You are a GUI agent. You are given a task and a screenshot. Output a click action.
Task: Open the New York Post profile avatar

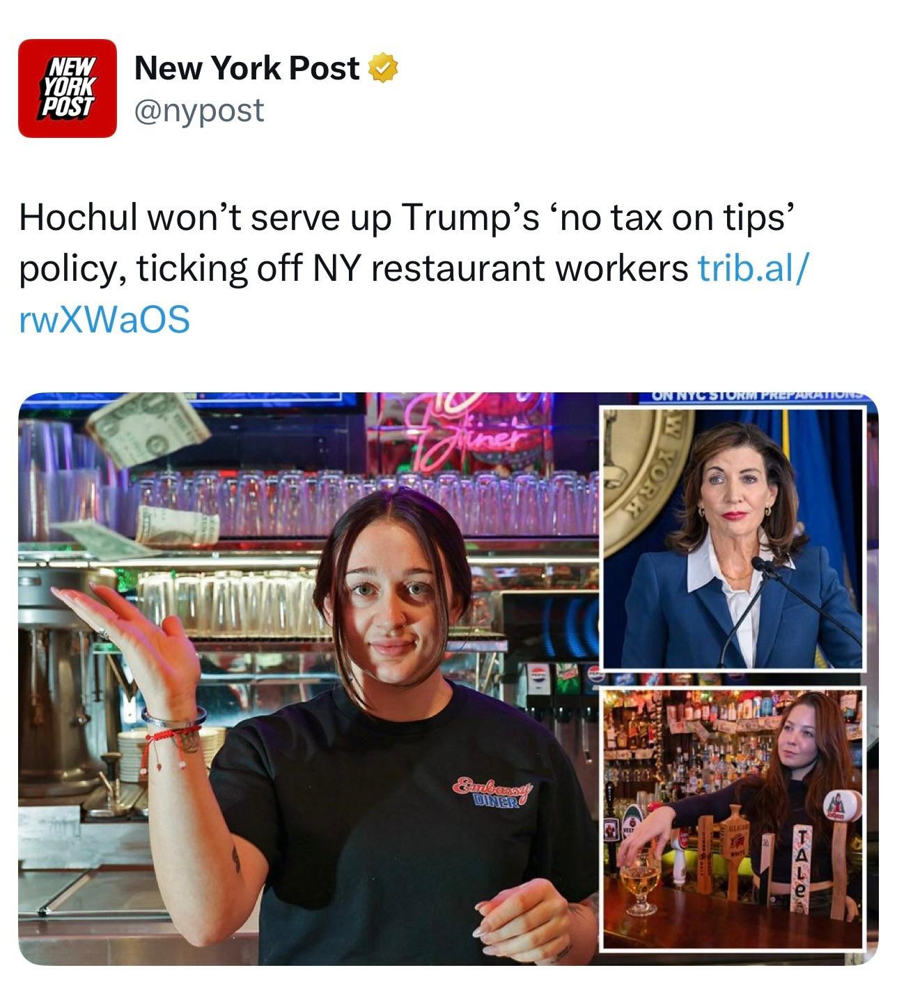(x=67, y=89)
